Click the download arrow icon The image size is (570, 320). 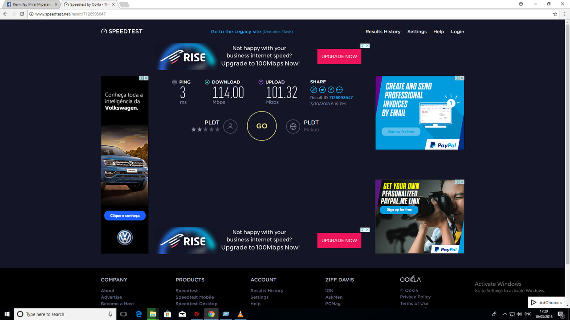click(207, 82)
